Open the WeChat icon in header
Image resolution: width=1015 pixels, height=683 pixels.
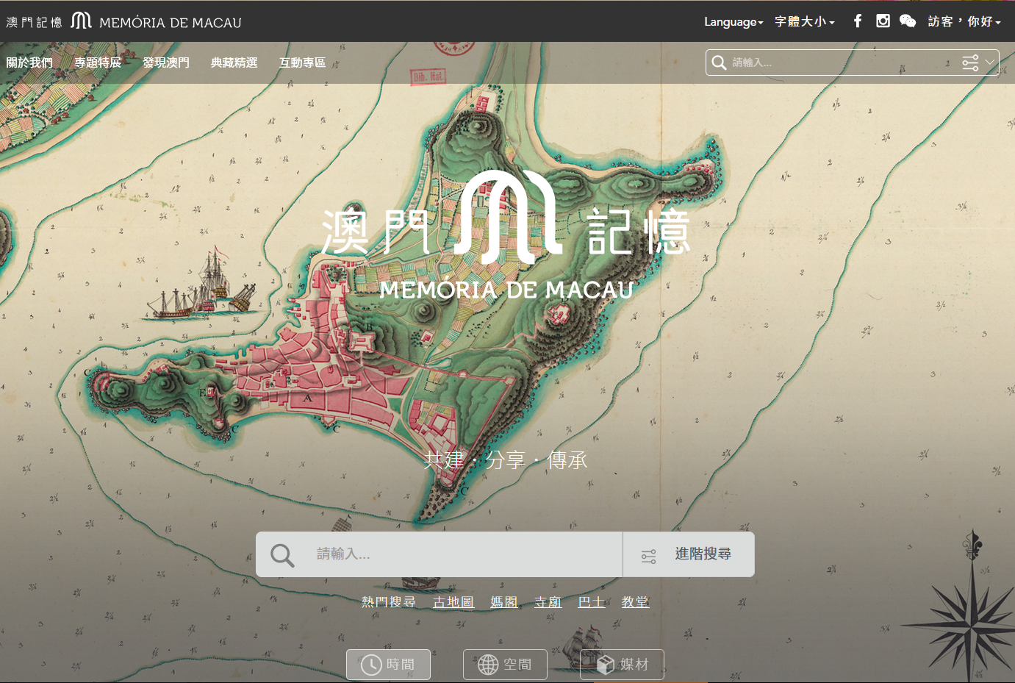908,21
